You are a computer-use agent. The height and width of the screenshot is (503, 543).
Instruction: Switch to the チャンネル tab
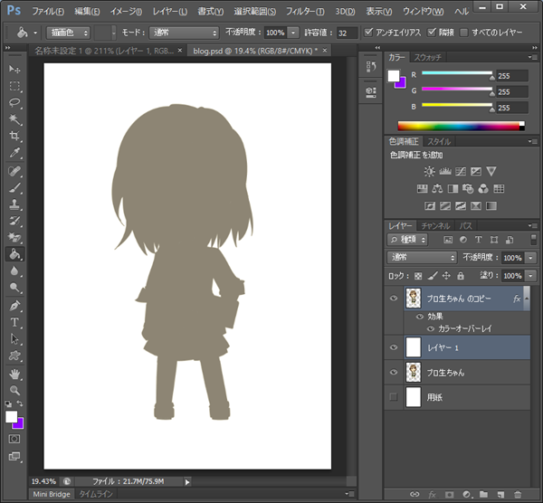[435, 225]
